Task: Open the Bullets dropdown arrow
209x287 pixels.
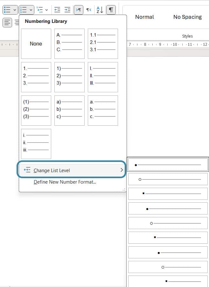Action: 15,10
